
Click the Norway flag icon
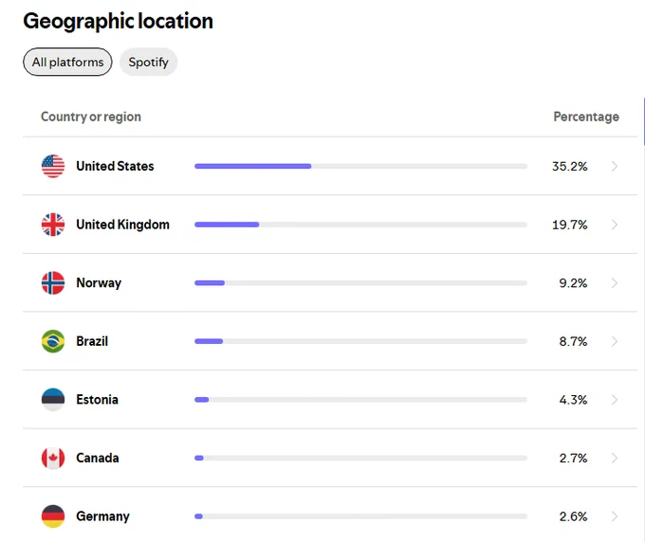(53, 283)
